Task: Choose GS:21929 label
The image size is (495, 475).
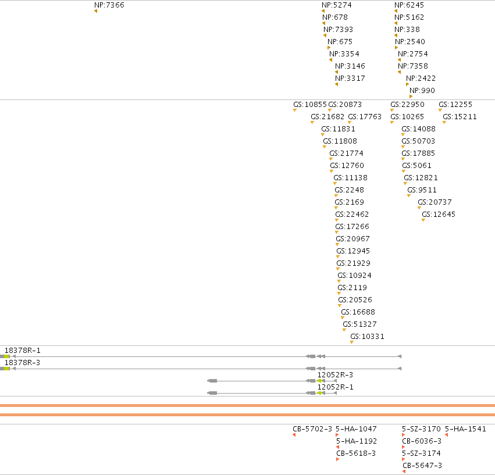Action: tap(353, 263)
